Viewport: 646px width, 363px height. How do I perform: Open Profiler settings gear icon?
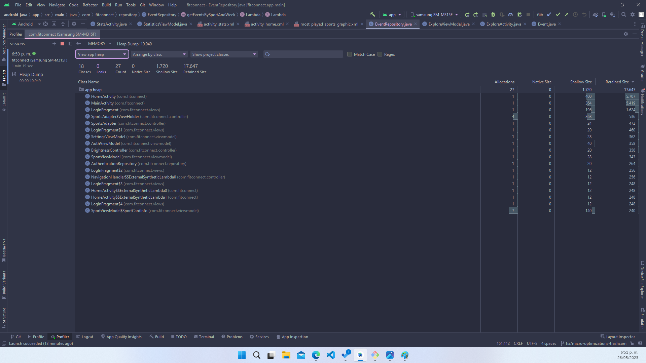tap(626, 34)
